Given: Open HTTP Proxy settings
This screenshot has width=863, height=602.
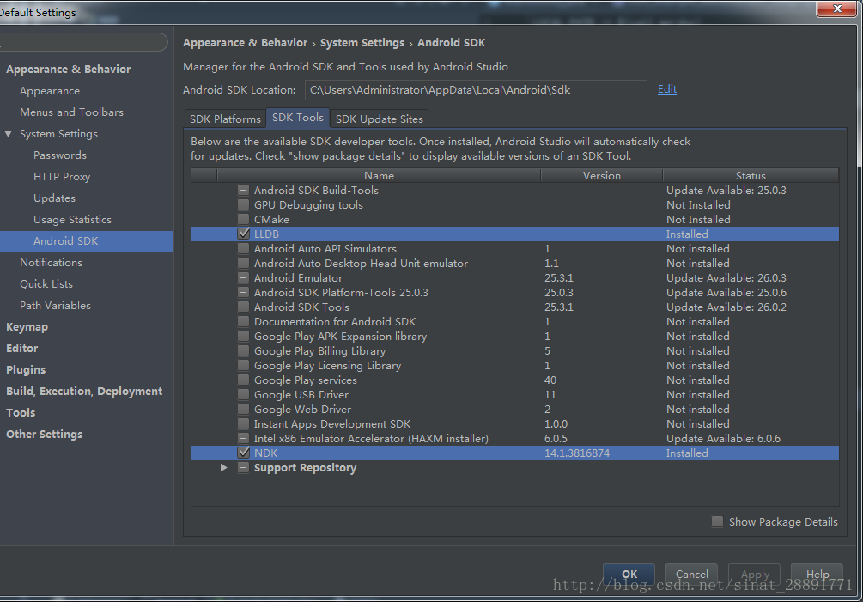Looking at the screenshot, I should tap(62, 177).
